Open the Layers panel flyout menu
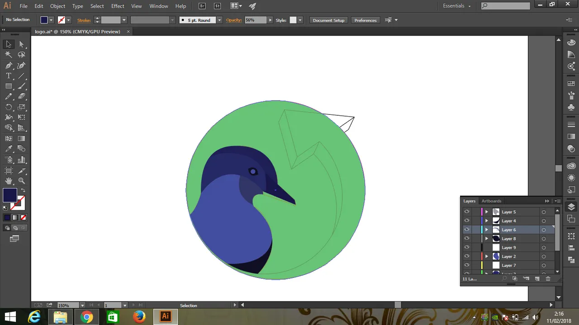Screen dimensions: 579x325 point(557,201)
